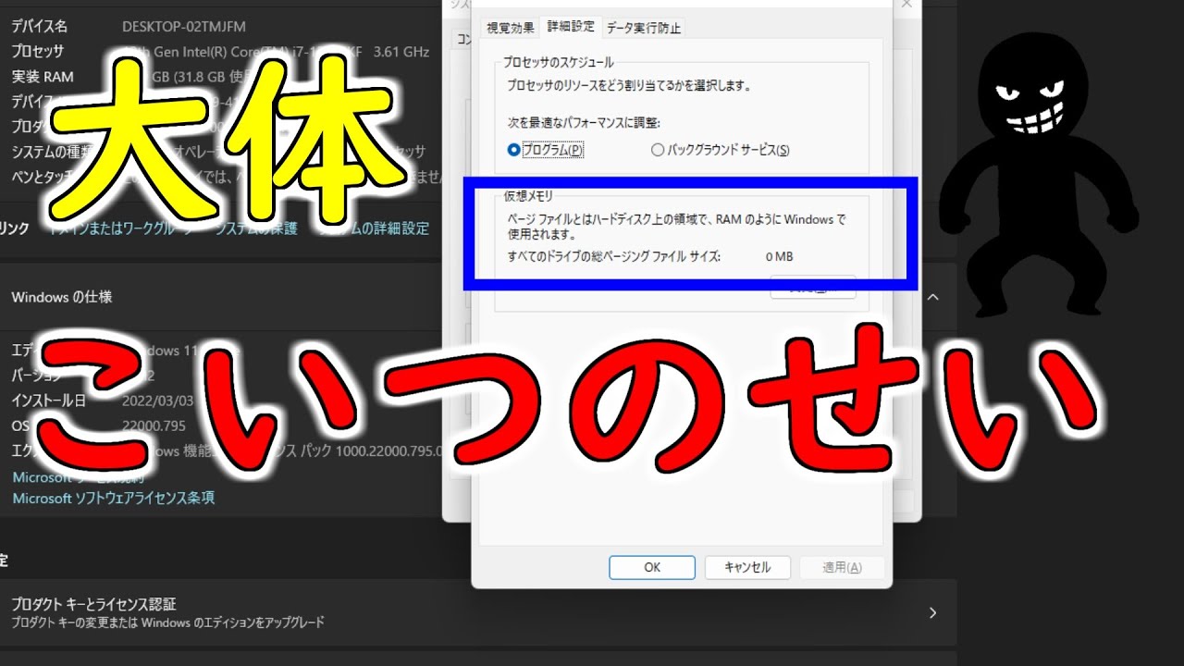Click the 仮想メモリ group description text
1184x666 pixels.
point(676,227)
